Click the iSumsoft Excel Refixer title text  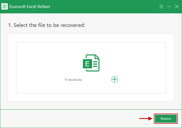(x=30, y=7)
